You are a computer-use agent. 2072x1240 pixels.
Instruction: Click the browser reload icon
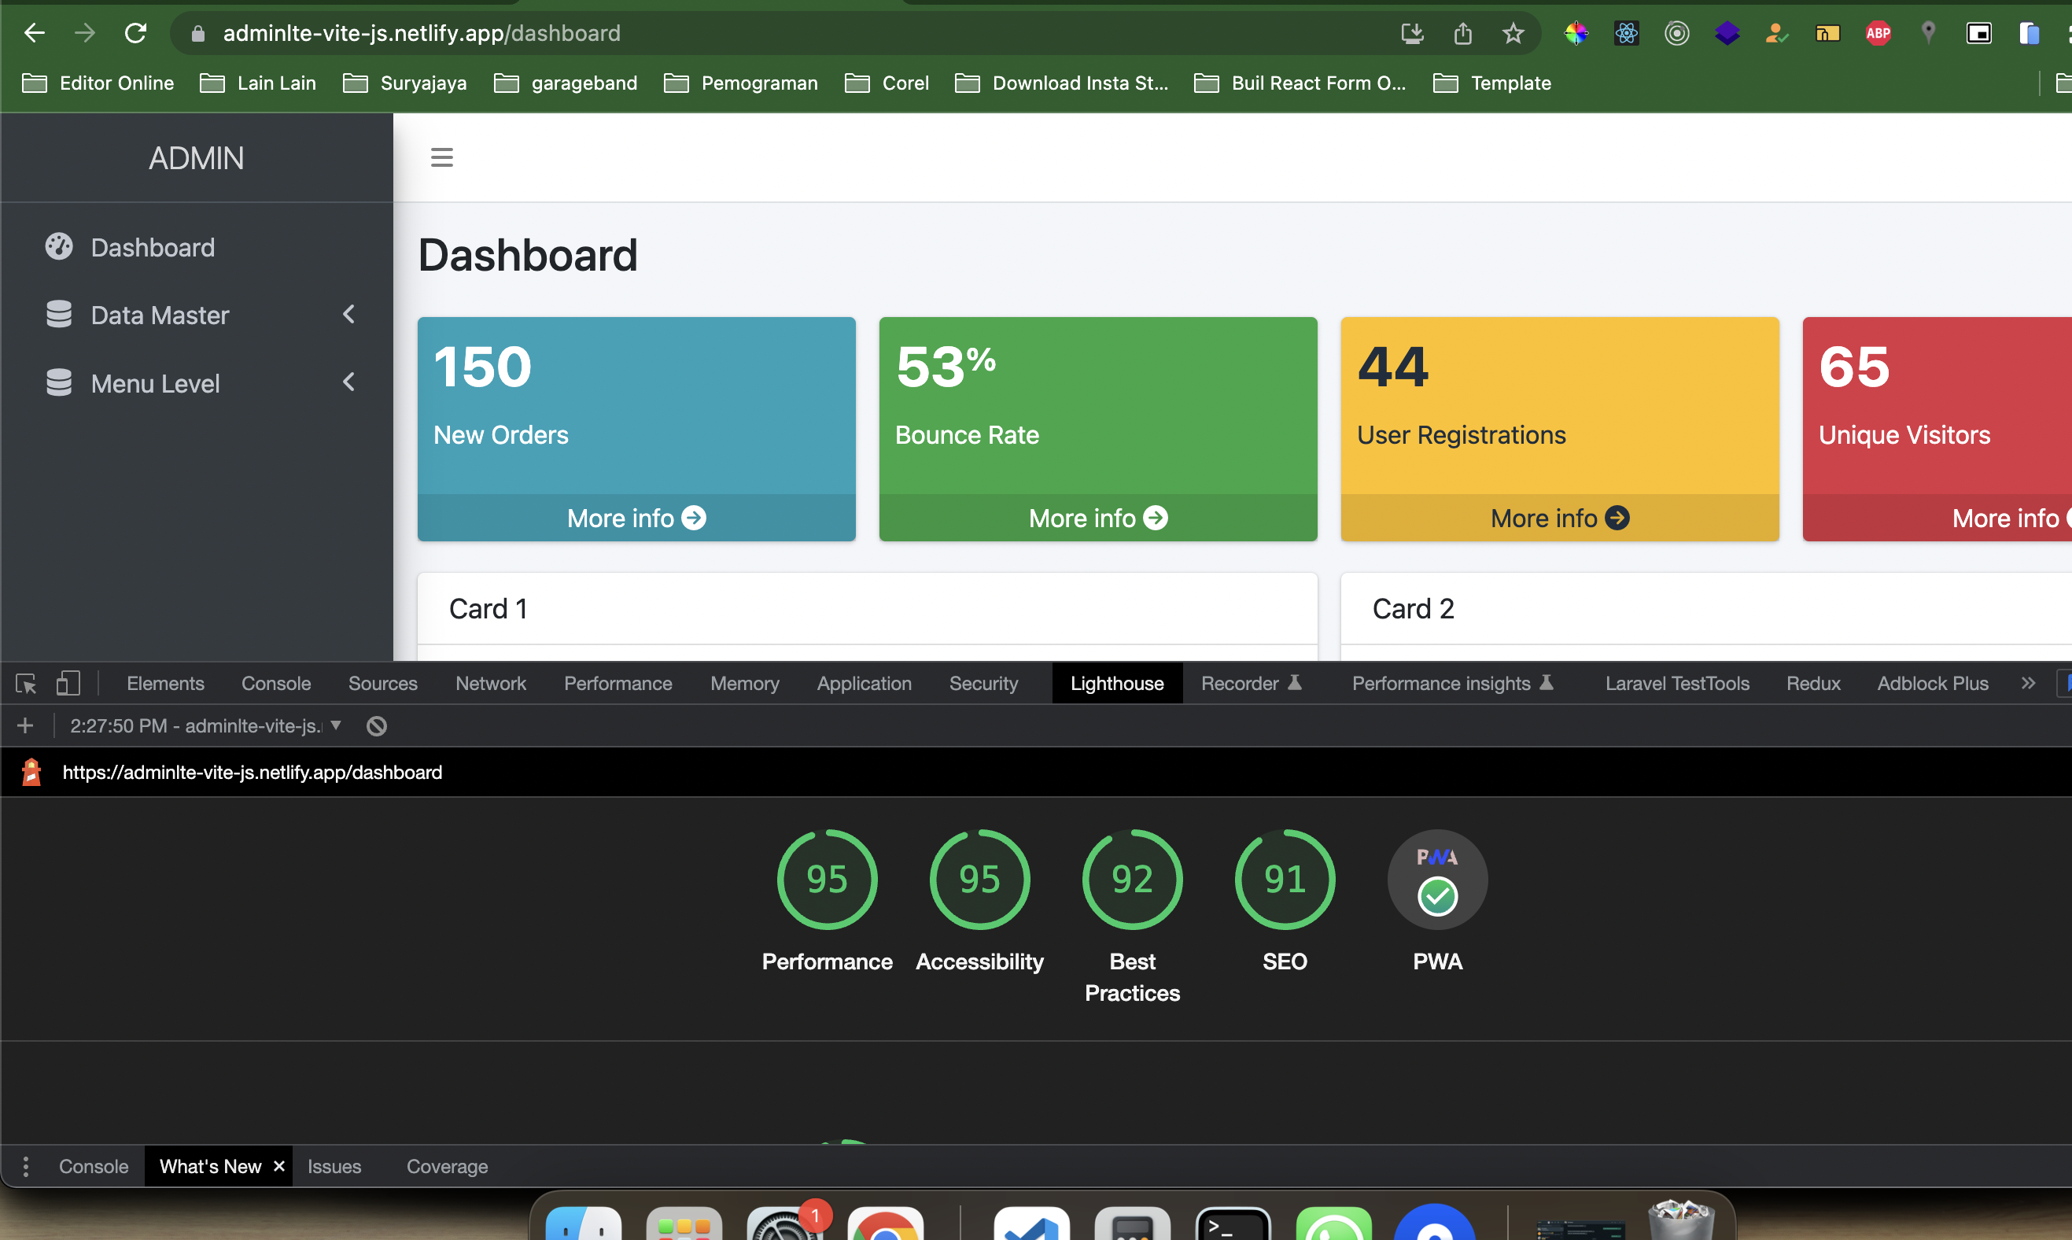(135, 33)
